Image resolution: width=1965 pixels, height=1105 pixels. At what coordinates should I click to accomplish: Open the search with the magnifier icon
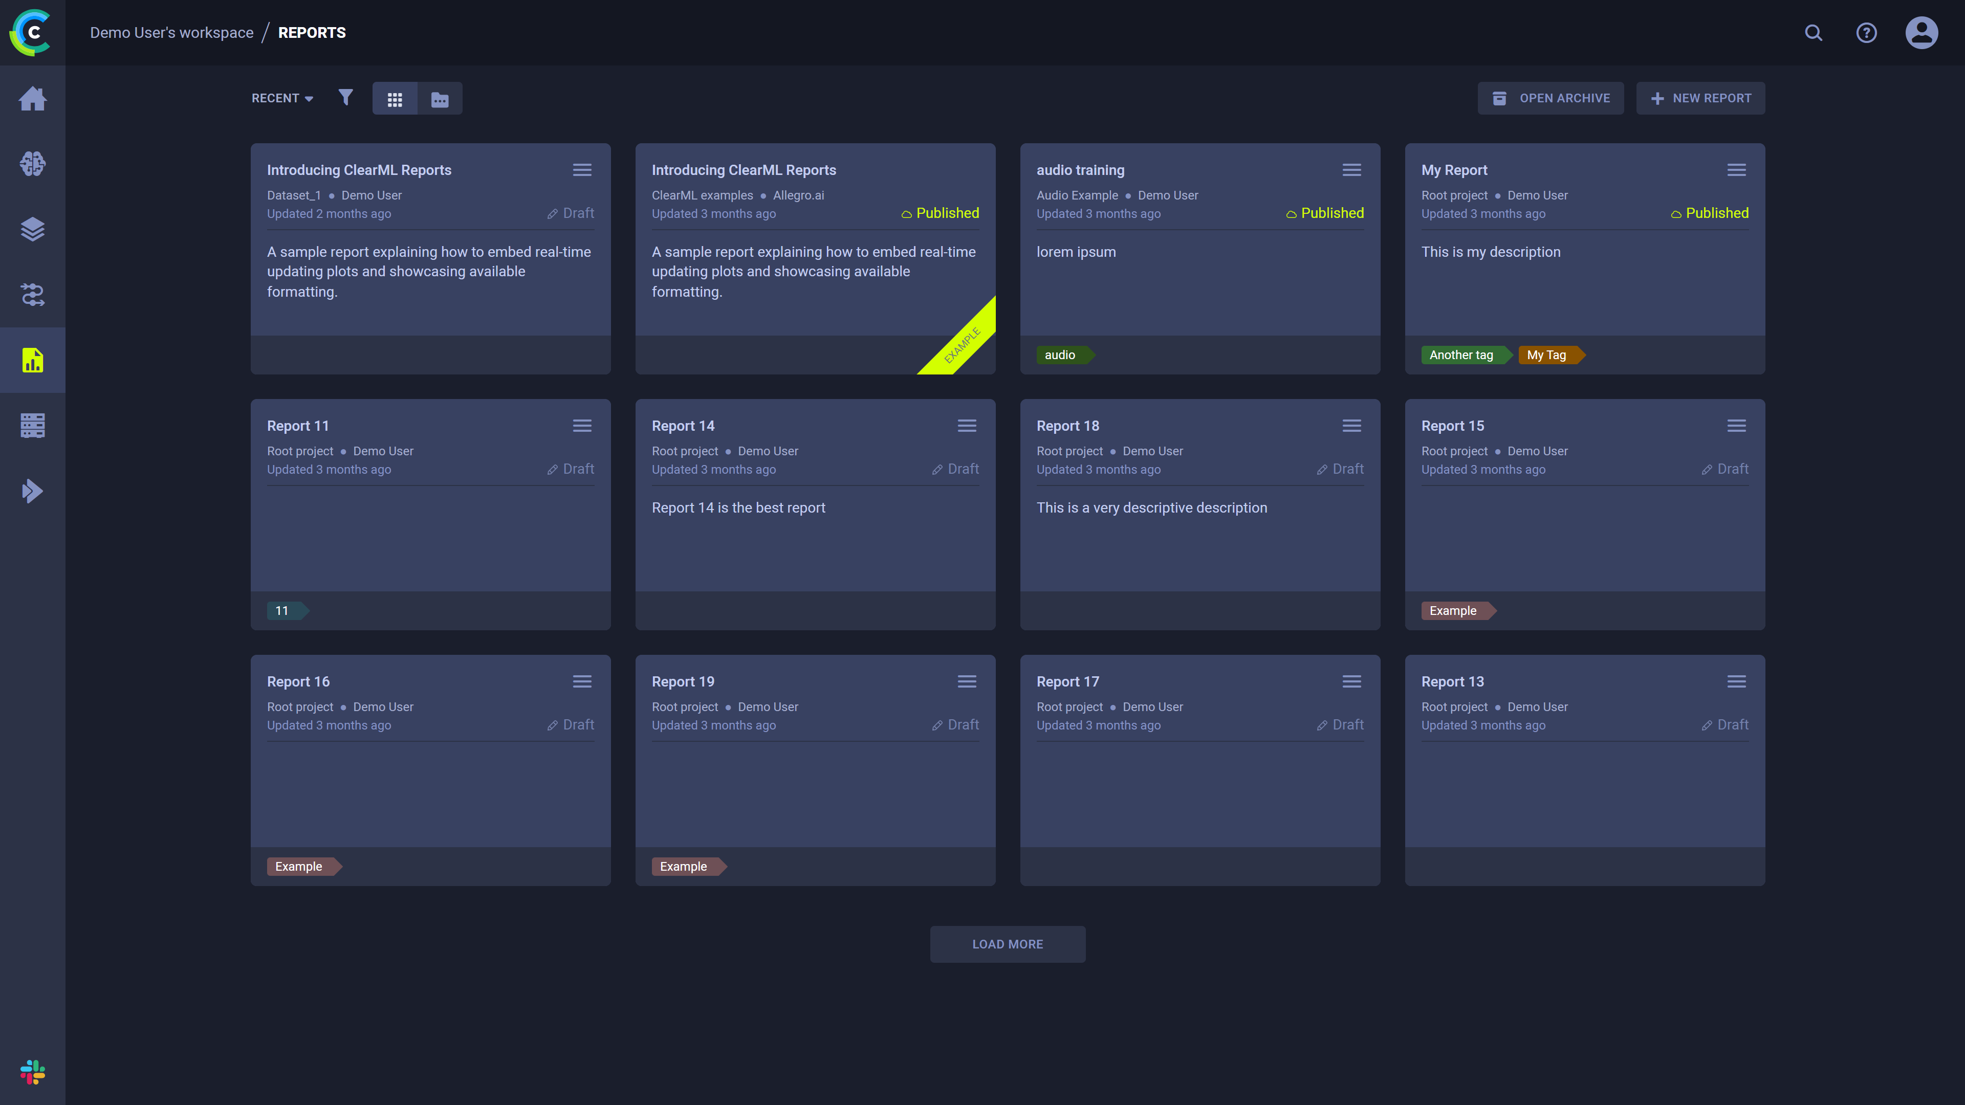click(x=1813, y=33)
